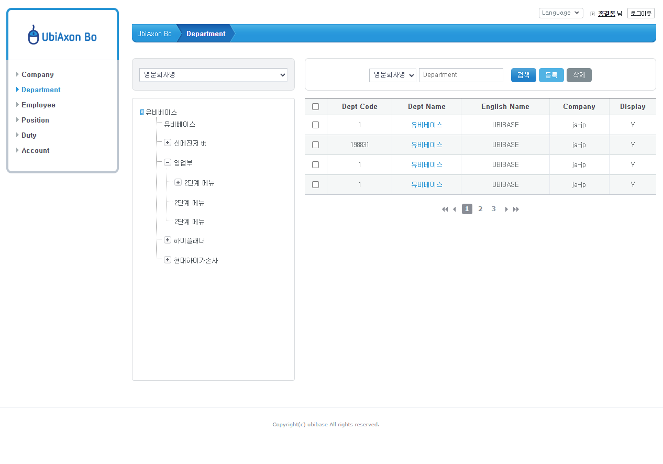Click the 검색 search button
The height and width of the screenshot is (464, 663).
(523, 75)
